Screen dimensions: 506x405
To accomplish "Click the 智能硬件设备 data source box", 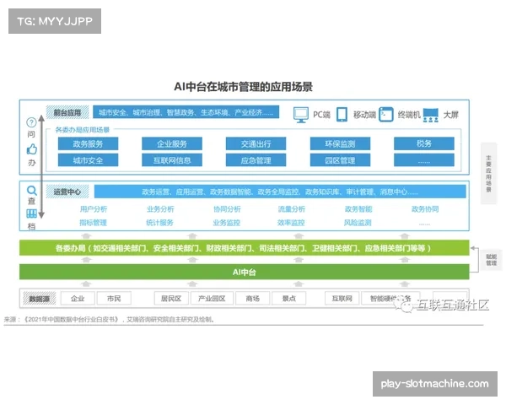I will coord(390,299).
